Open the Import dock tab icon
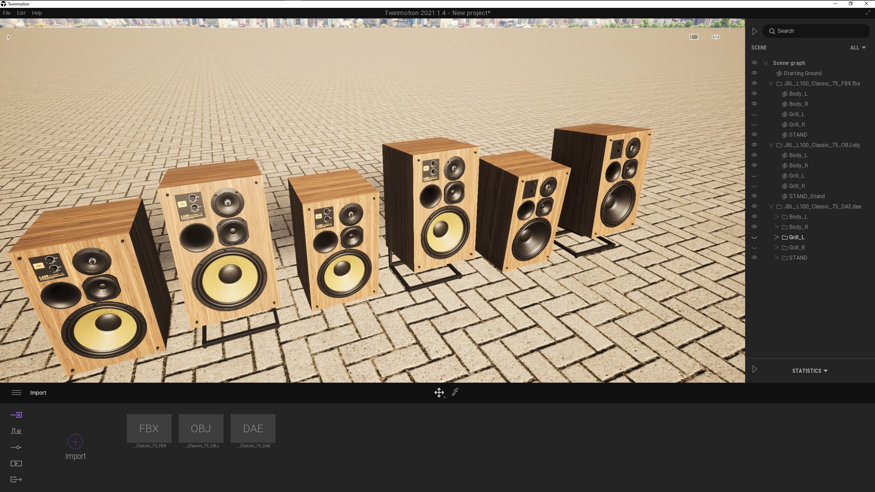 pos(16,415)
